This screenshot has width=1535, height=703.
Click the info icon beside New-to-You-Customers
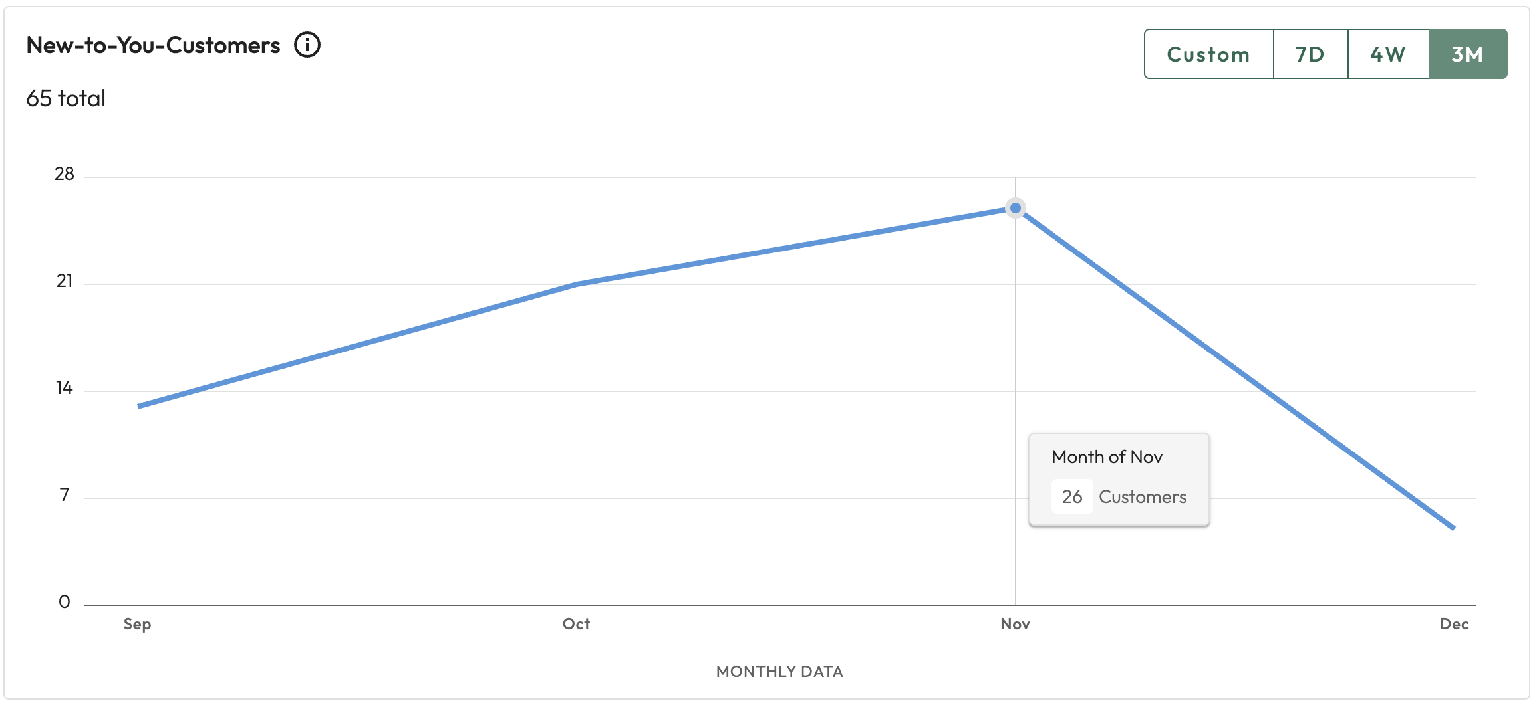point(307,45)
